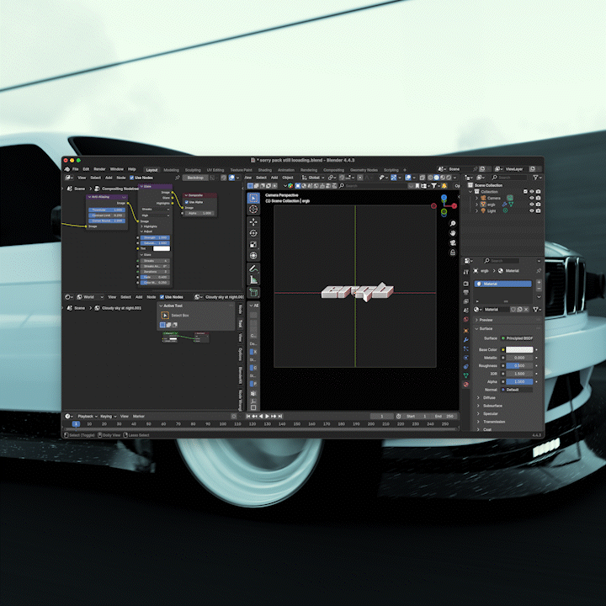
Task: Open the Render menu in top bar
Action: 99,169
